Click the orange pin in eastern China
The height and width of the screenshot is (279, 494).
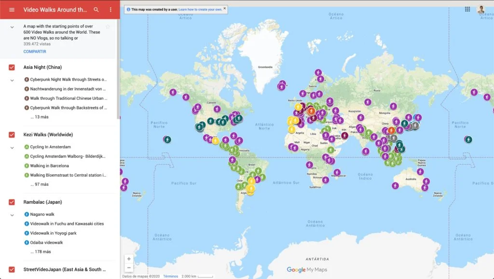tap(391, 130)
